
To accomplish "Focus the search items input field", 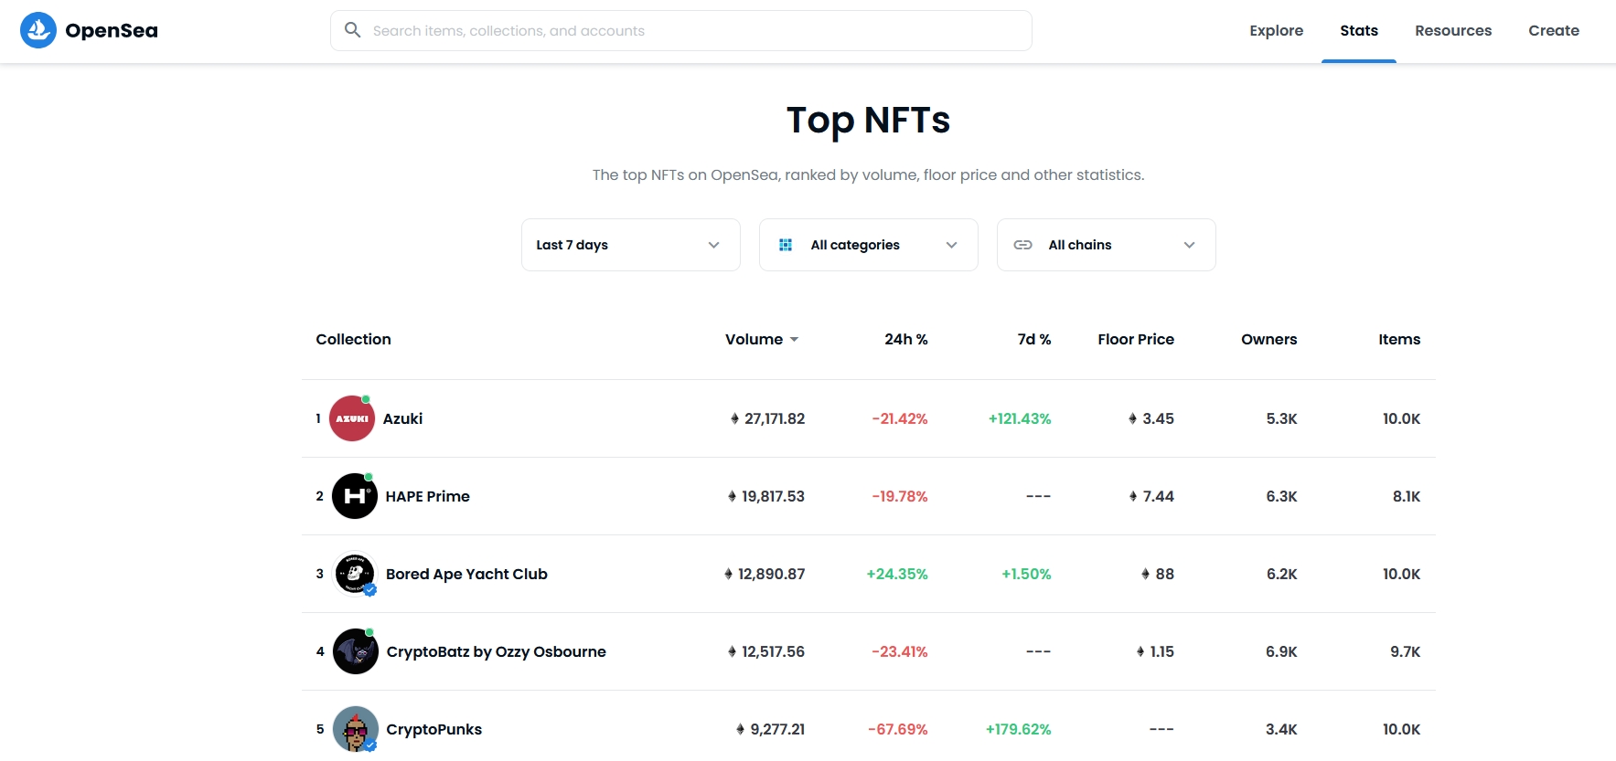I will [681, 30].
